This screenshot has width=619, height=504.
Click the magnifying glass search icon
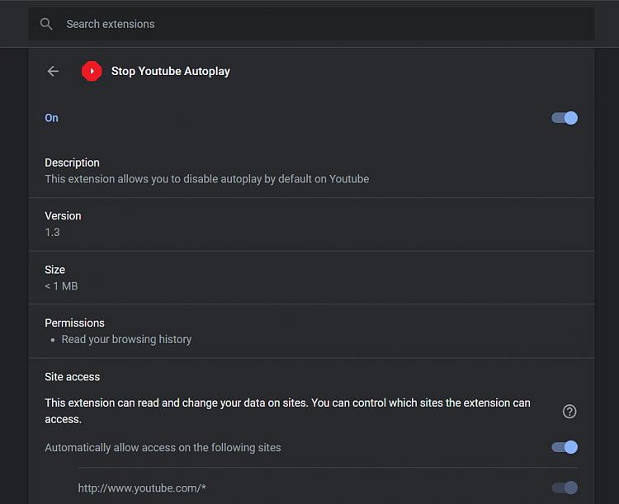[46, 24]
